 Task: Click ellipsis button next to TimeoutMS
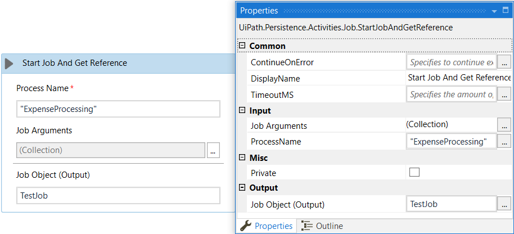[504, 94]
